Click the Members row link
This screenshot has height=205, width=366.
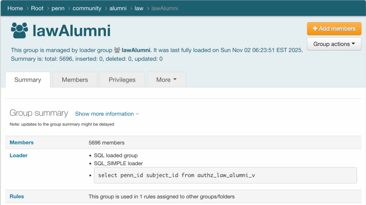(x=21, y=142)
